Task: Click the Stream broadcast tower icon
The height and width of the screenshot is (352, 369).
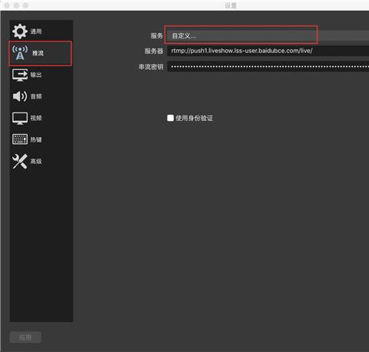Action: click(x=20, y=53)
